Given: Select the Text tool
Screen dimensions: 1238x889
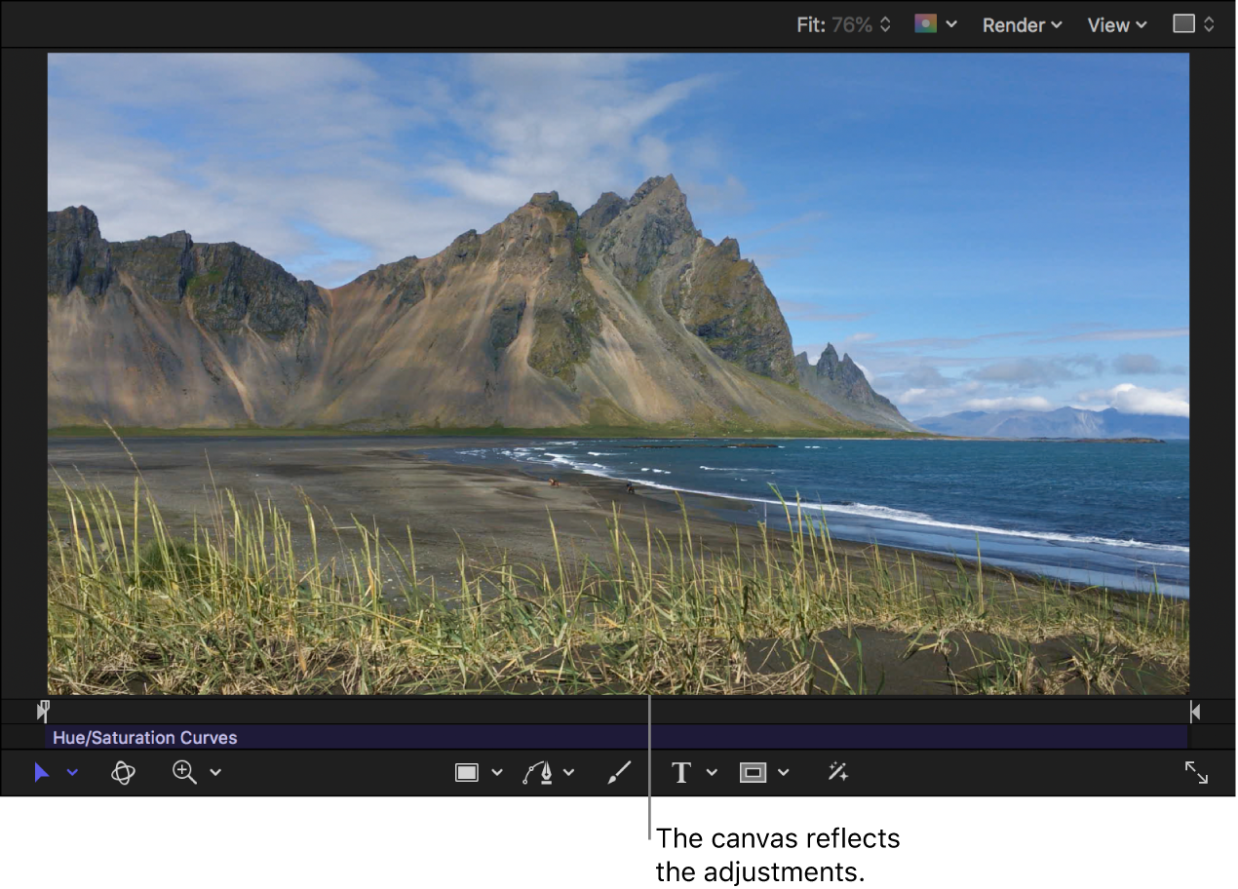Looking at the screenshot, I should coord(679,772).
